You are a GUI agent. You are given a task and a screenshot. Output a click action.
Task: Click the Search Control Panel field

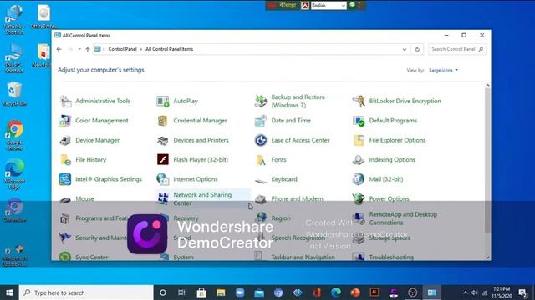[x=457, y=49]
